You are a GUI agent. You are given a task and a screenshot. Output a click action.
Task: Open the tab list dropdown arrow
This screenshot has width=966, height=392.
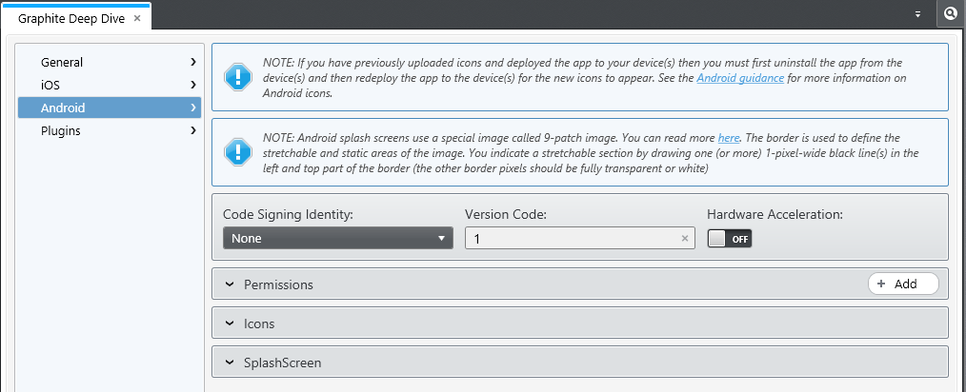(x=918, y=14)
